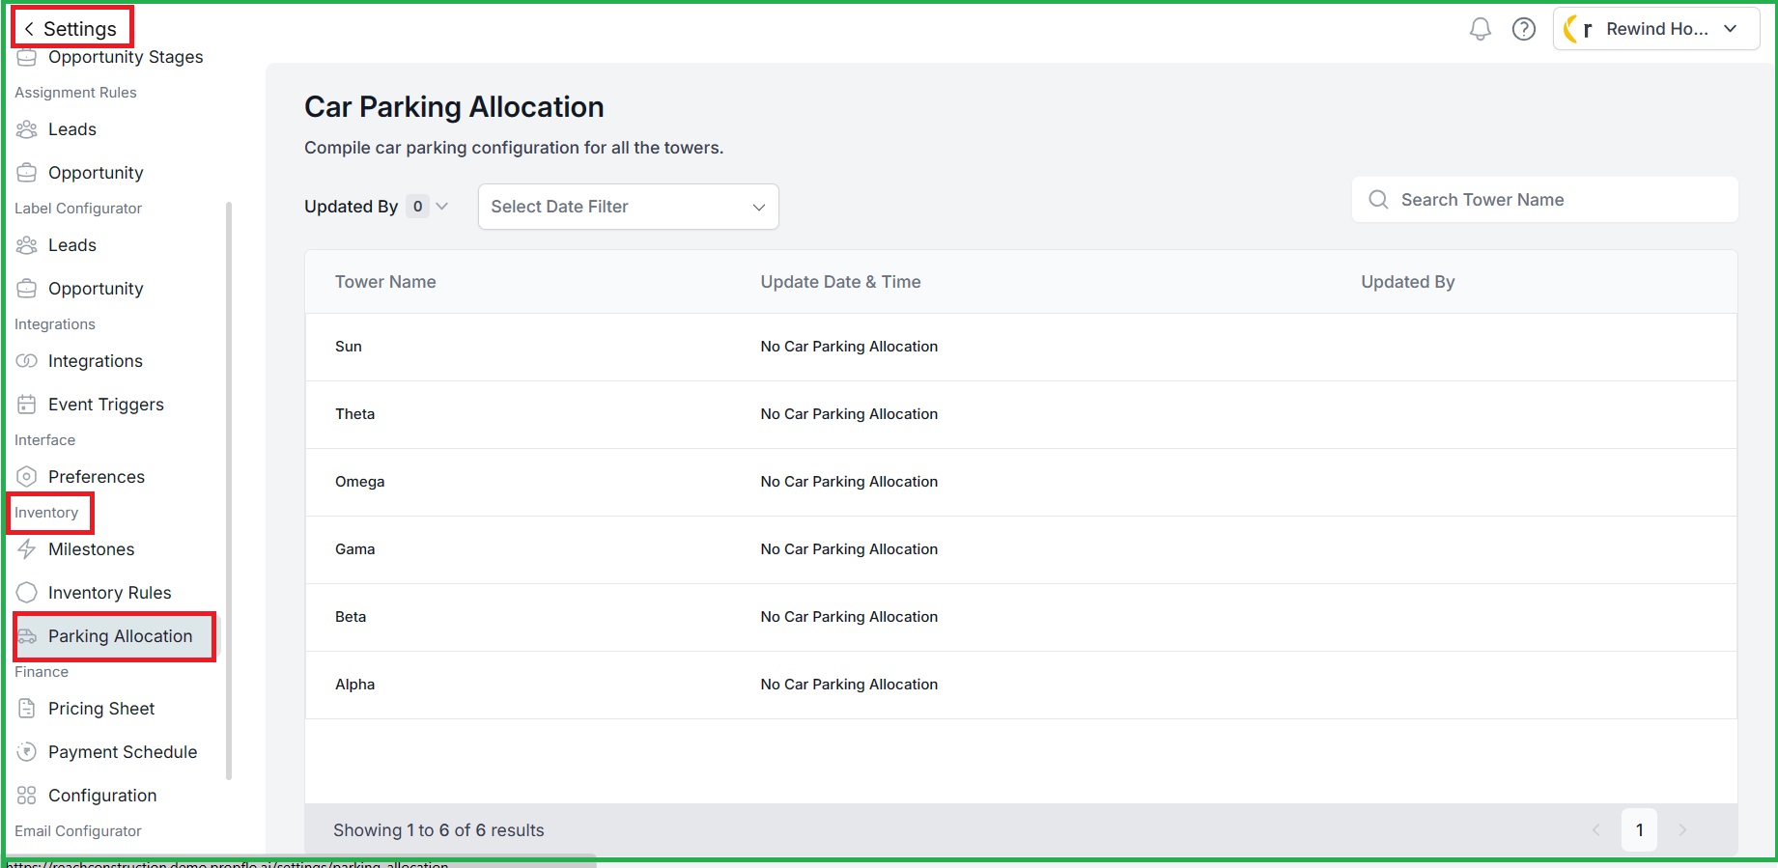1778x868 pixels.
Task: Expand the Rewind Ho... account menu
Action: pos(1655,29)
